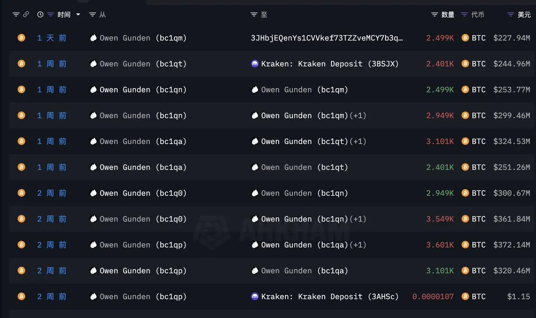
Task: Click the amount 3.601K
Action: [440, 245]
